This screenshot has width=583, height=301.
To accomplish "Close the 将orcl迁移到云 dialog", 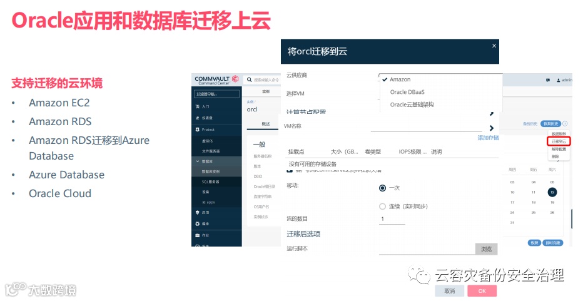I will [x=494, y=46].
